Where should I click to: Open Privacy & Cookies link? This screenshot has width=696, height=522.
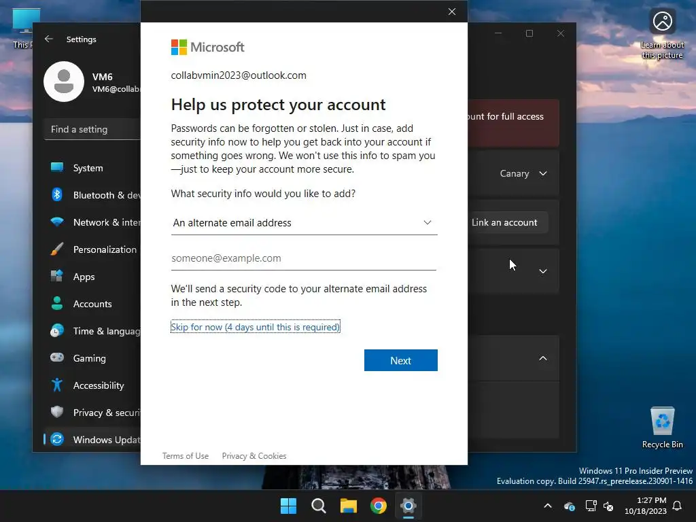click(x=254, y=456)
